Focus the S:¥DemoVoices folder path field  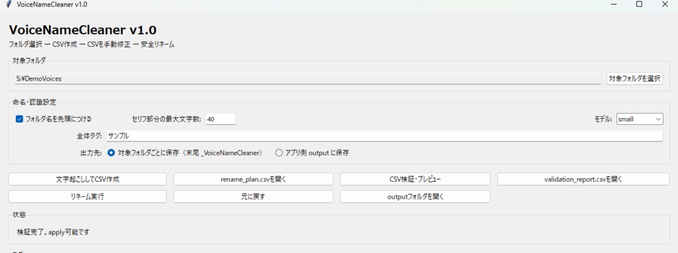(x=308, y=79)
